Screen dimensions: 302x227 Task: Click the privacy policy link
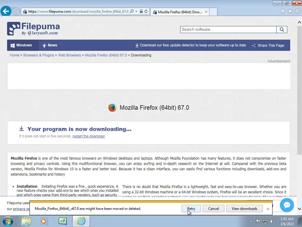pos(21,209)
